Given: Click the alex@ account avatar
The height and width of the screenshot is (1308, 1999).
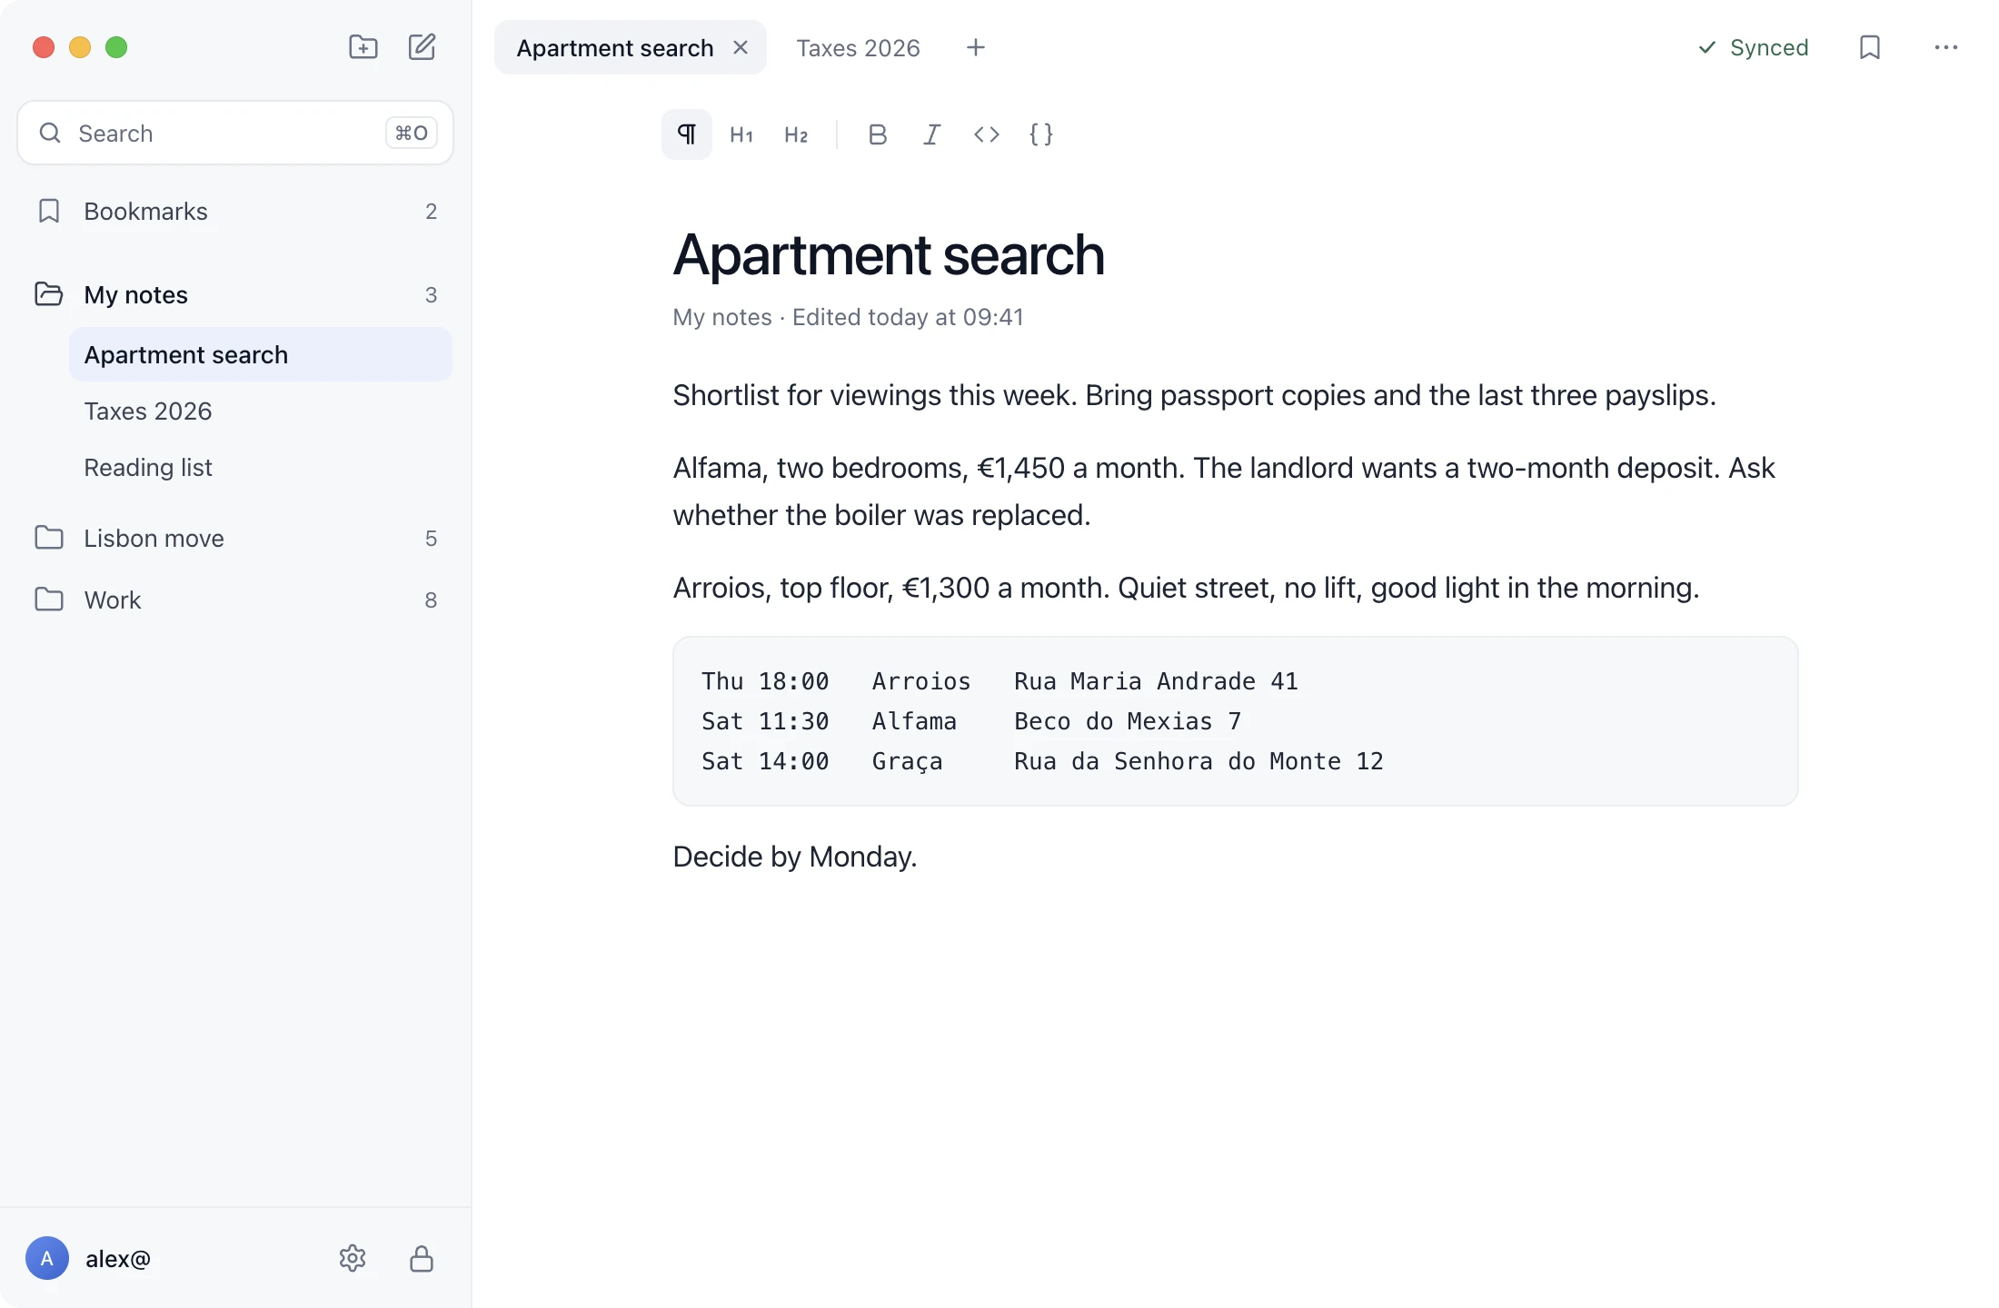Looking at the screenshot, I should click(47, 1258).
